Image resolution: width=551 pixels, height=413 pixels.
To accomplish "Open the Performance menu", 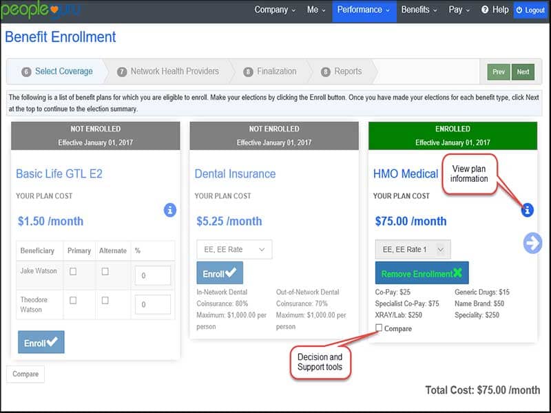I will 364,10.
